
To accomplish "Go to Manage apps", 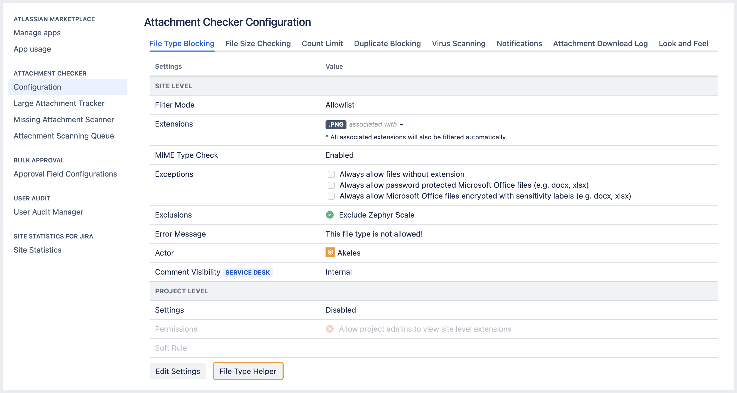I will 37,33.
